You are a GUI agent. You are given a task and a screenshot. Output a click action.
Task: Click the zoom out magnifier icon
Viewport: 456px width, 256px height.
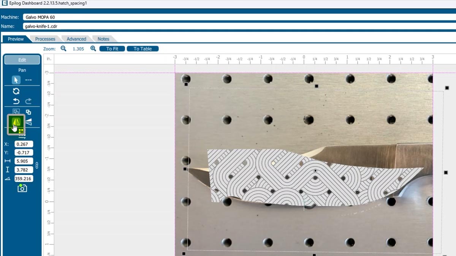pyautogui.click(x=63, y=49)
